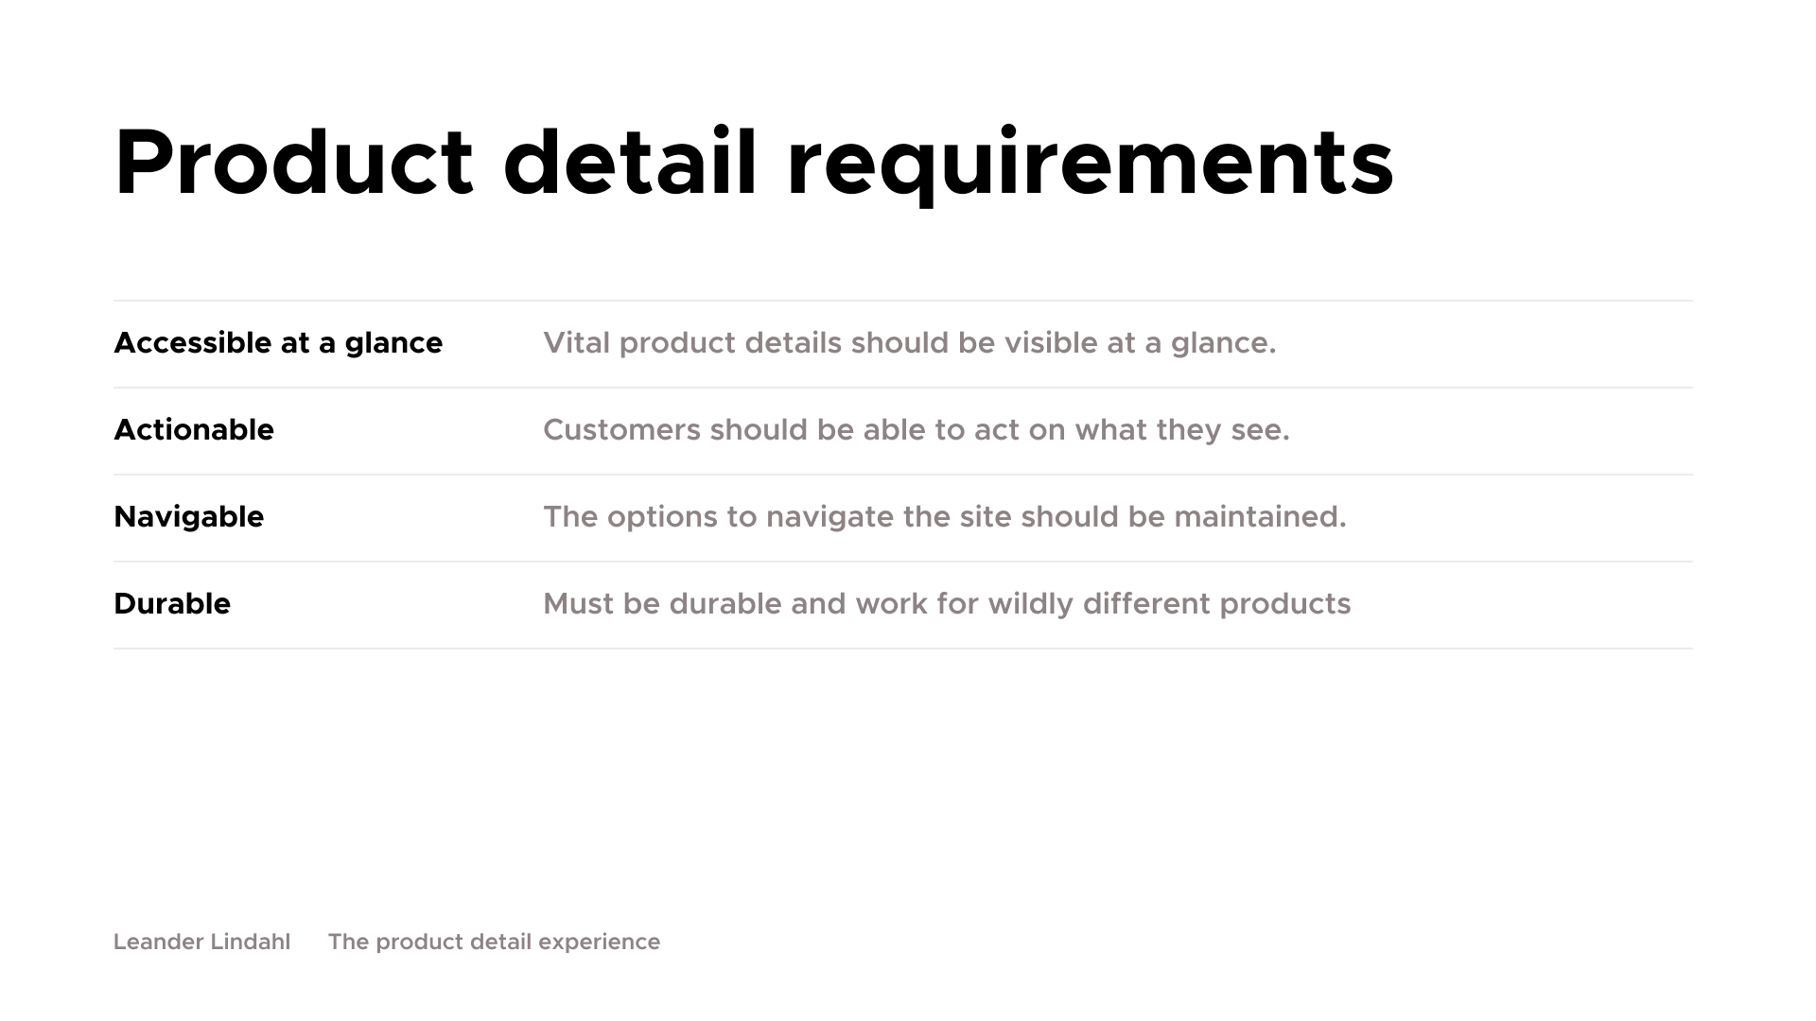This screenshot has height=1021, width=1816.
Task: Click the "Customers should be able to act" sentence
Action: coord(916,430)
